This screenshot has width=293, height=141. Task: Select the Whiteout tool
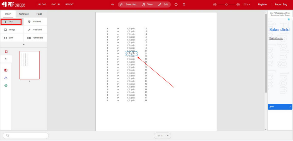click(x=35, y=22)
